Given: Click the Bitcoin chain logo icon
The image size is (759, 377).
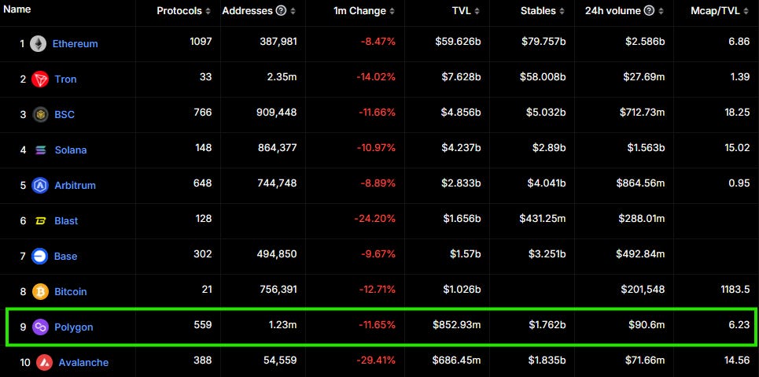Looking at the screenshot, I should 40,291.
